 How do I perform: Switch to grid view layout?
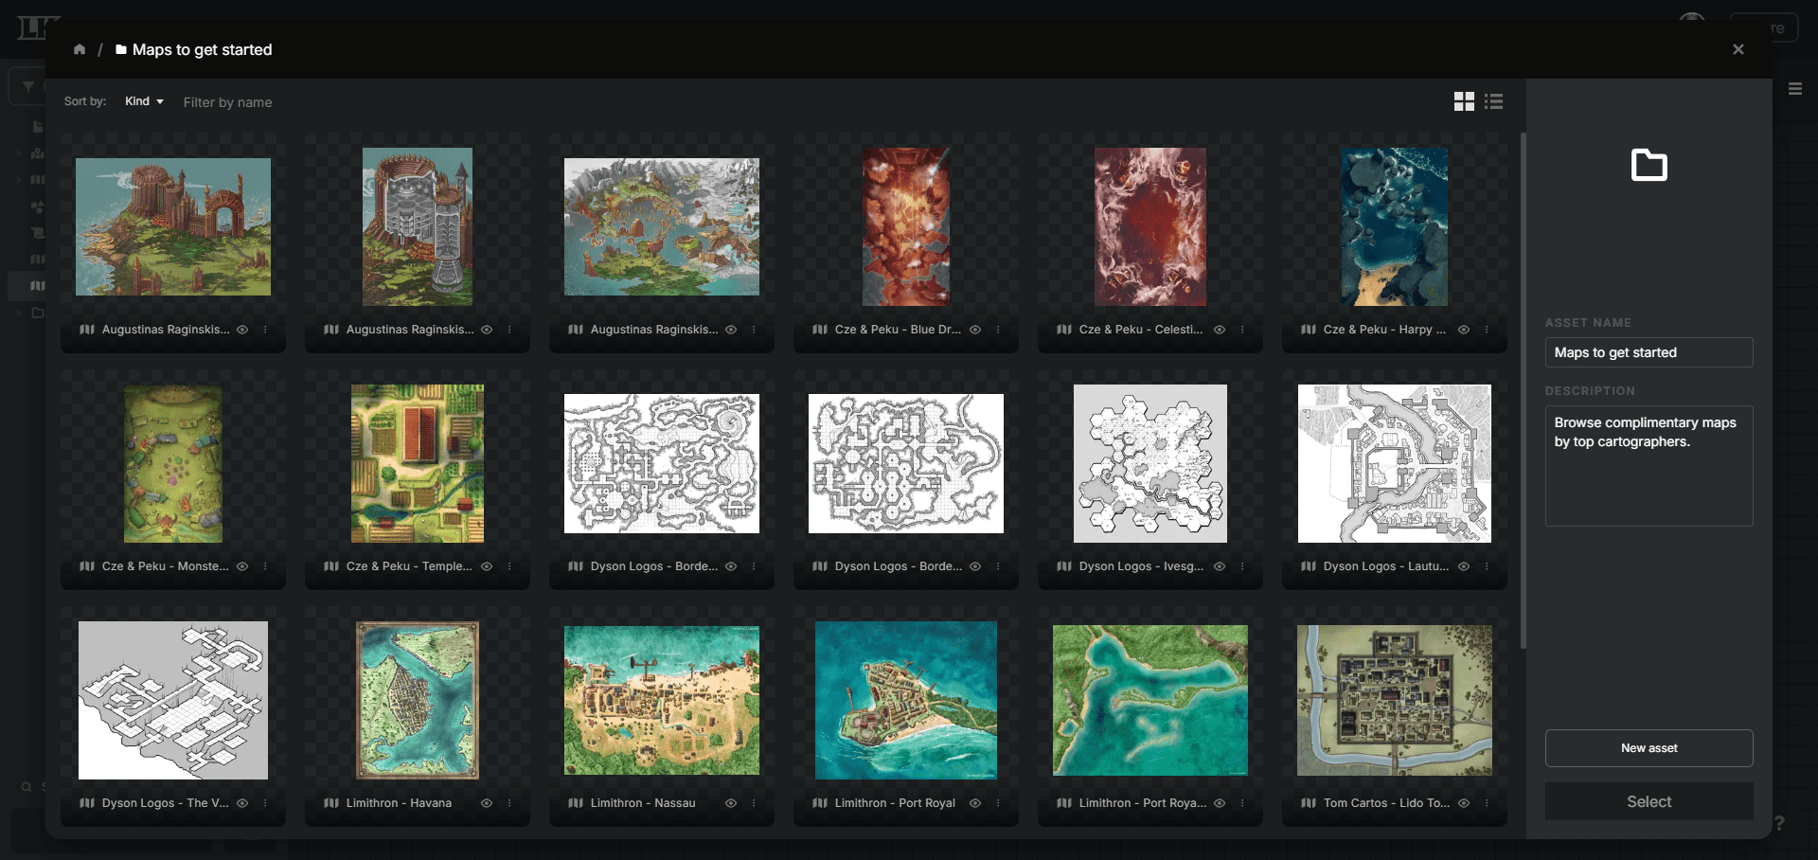tap(1464, 101)
